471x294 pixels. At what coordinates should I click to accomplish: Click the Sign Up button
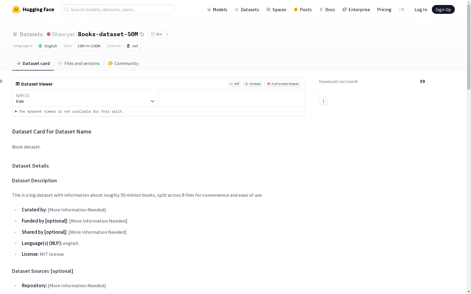443,9
